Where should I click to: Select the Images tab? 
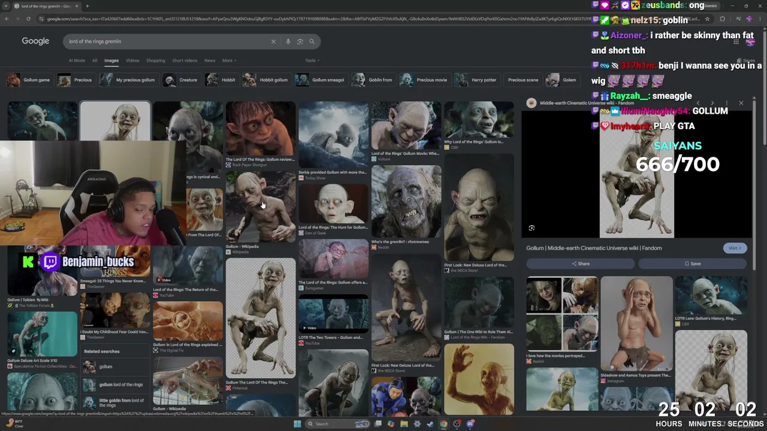tap(111, 60)
